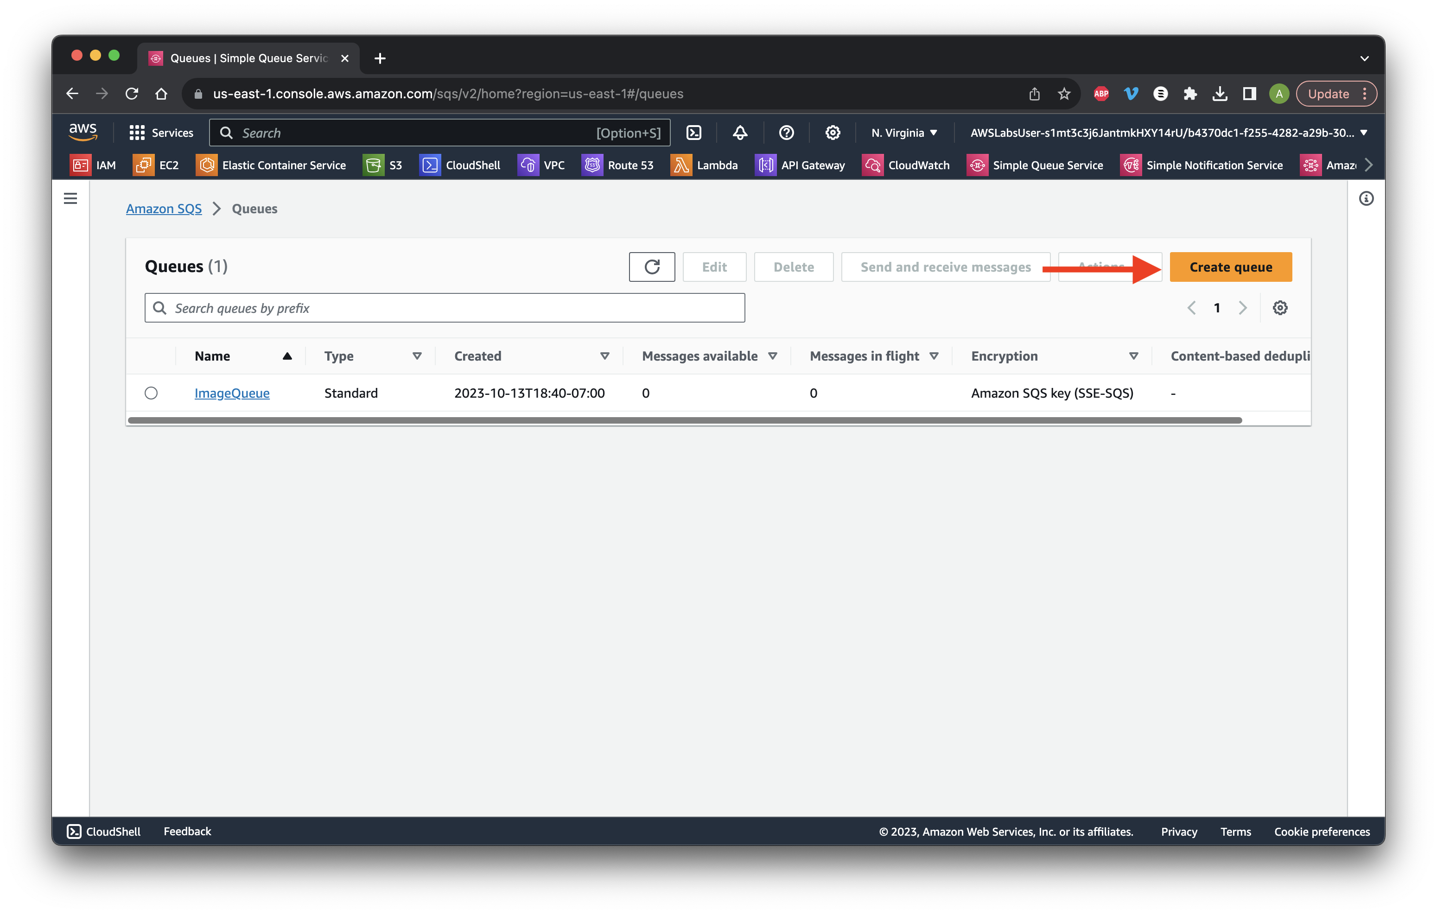This screenshot has width=1437, height=914.
Task: Click the Edit button
Action: [x=714, y=267]
